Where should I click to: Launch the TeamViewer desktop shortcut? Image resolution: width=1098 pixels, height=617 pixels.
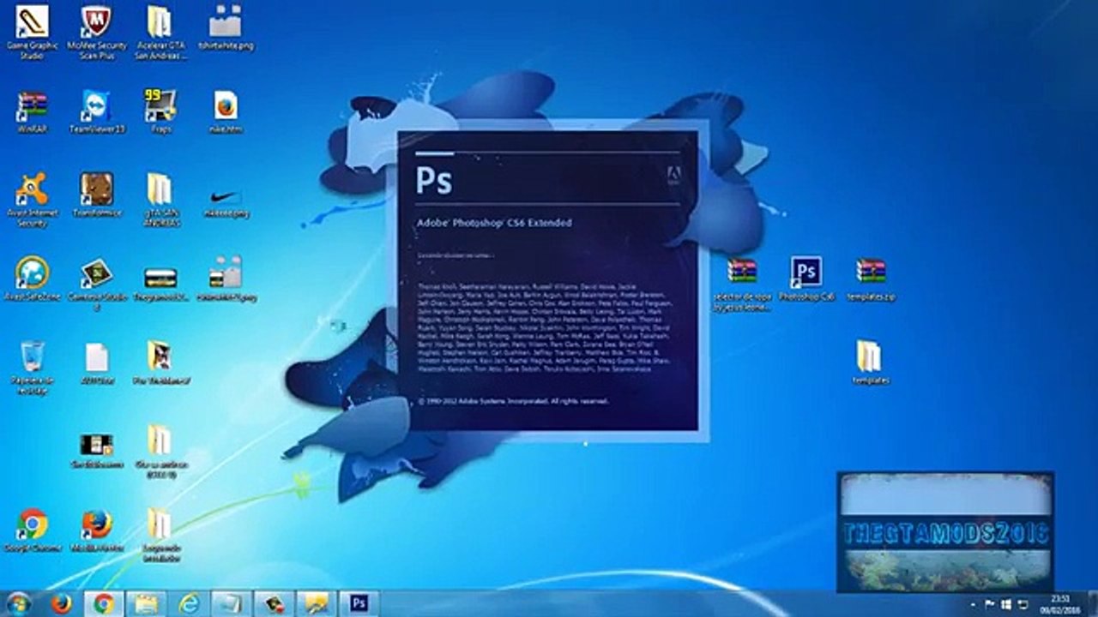[x=96, y=112]
